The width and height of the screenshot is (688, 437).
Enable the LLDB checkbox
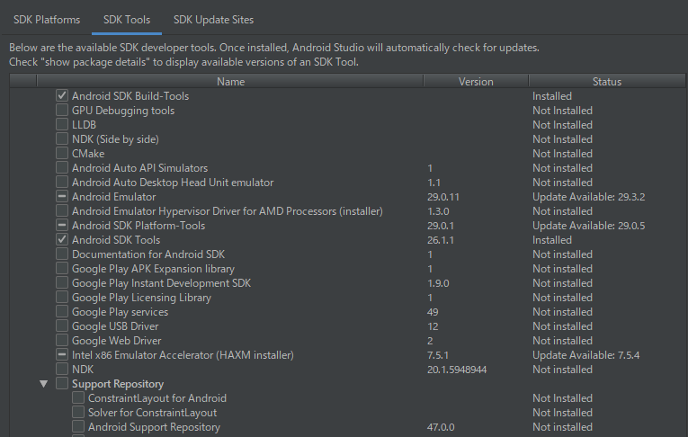(62, 125)
